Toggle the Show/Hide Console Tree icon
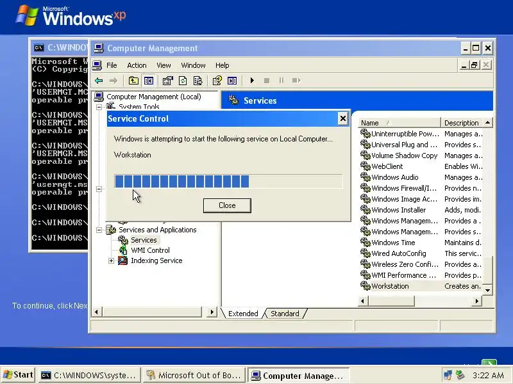The height and width of the screenshot is (384, 513). click(149, 81)
